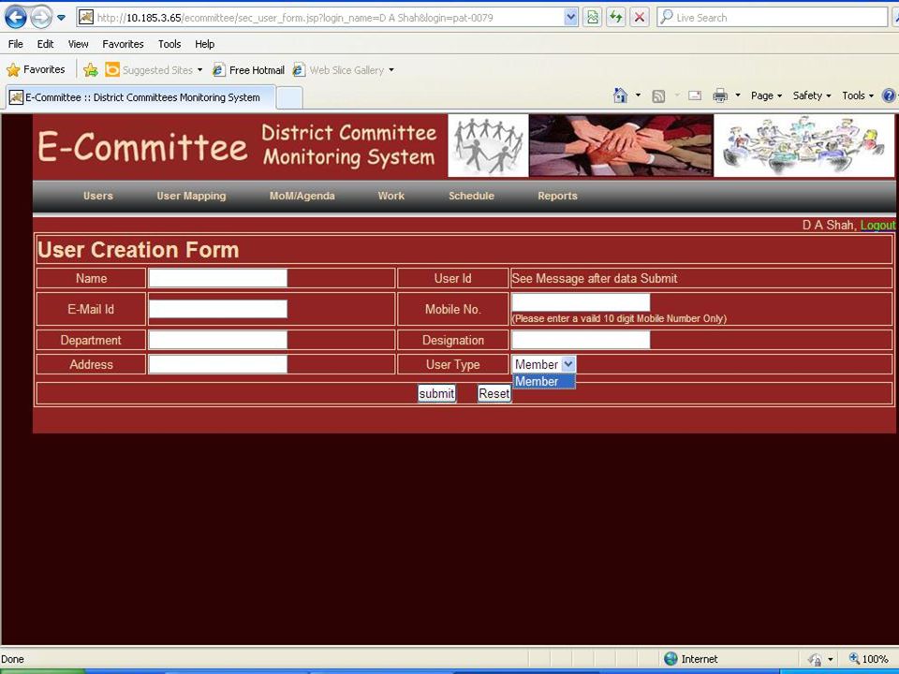
Task: Click the Read Mail icon
Action: (x=695, y=95)
